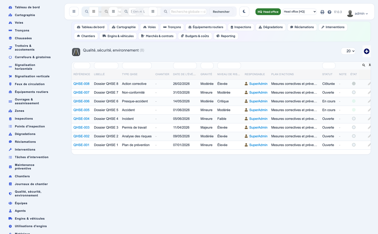Image resolution: width=378 pixels, height=234 pixels.
Task: Click the Journaux de chantier book icon
Action: coord(10,184)
